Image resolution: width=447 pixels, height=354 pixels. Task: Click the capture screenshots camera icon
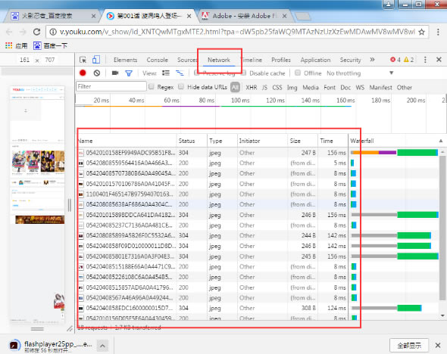(x=115, y=73)
